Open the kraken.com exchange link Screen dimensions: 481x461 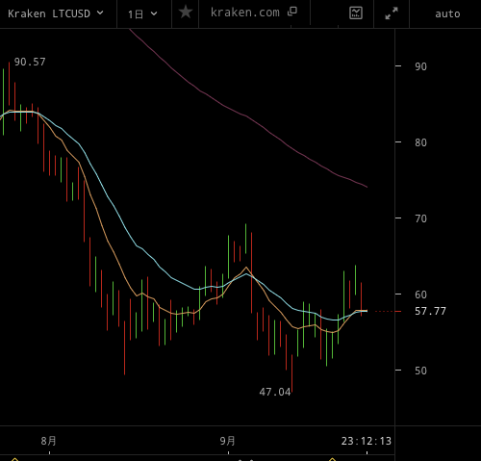[245, 13]
